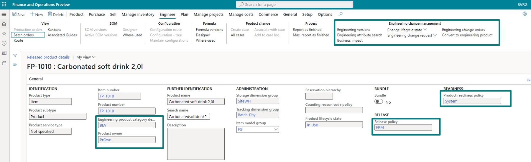Open the Manage inventory tab
Image resolution: width=531 pixels, height=162 pixels.
[138, 14]
